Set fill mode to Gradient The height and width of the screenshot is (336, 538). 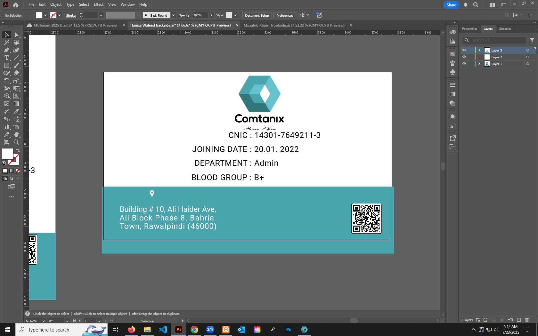[x=12, y=171]
